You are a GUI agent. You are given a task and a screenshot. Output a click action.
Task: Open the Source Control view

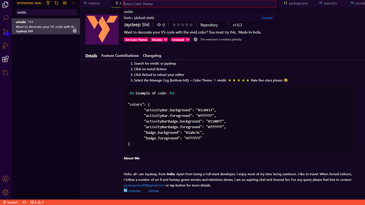pyautogui.click(x=5, y=32)
